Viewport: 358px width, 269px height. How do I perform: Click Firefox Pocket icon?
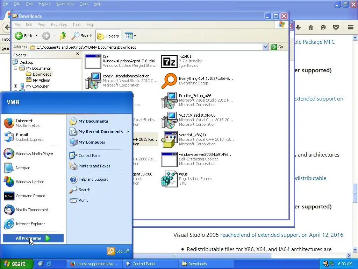pos(336,27)
